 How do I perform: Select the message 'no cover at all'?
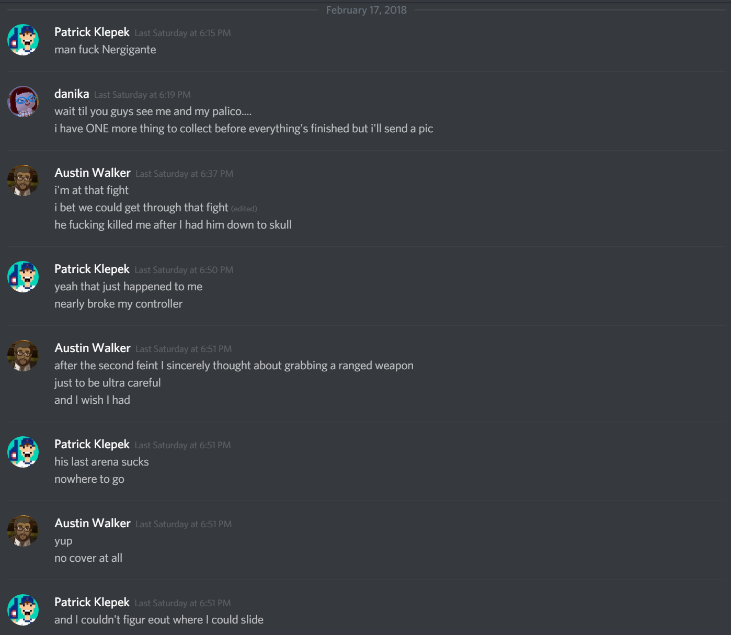tap(88, 558)
